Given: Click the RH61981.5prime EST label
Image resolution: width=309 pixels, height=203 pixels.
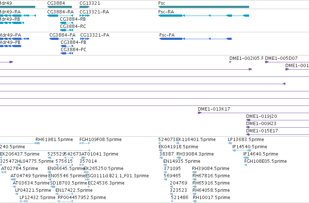Looking at the screenshot, I should [54, 140].
